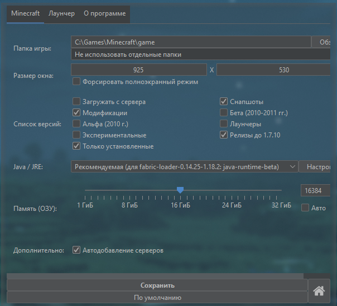Enable Загружать с сервера option
This screenshot has height=306, width=337.
click(x=76, y=102)
